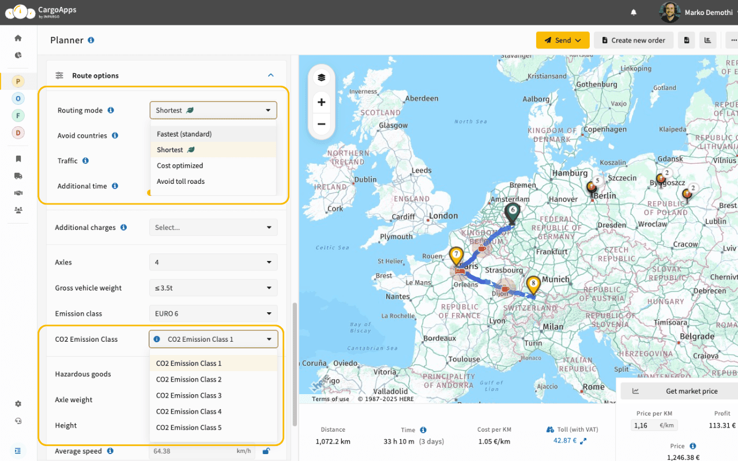Image resolution: width=738 pixels, height=461 pixels.
Task: Open the settings gear in the sidebar
Action: (17, 404)
